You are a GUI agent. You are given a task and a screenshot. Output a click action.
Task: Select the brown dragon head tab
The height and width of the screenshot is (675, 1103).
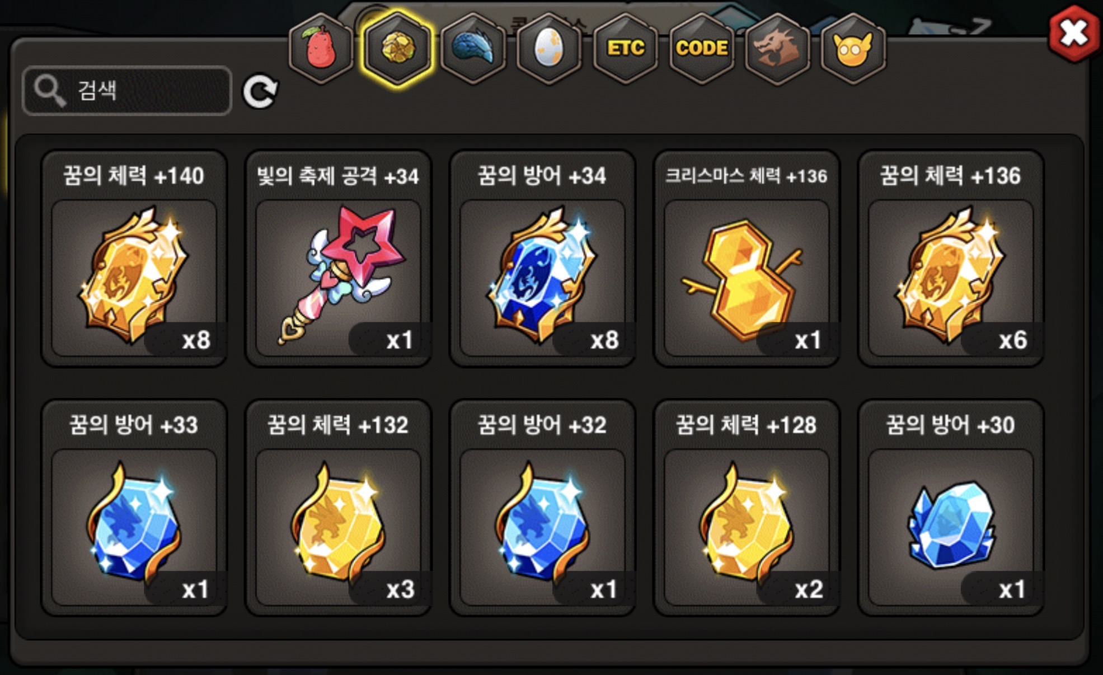(x=777, y=49)
